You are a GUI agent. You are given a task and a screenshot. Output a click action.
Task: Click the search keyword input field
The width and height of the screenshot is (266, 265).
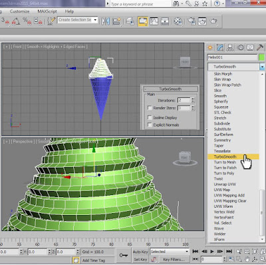tap(140, 4)
